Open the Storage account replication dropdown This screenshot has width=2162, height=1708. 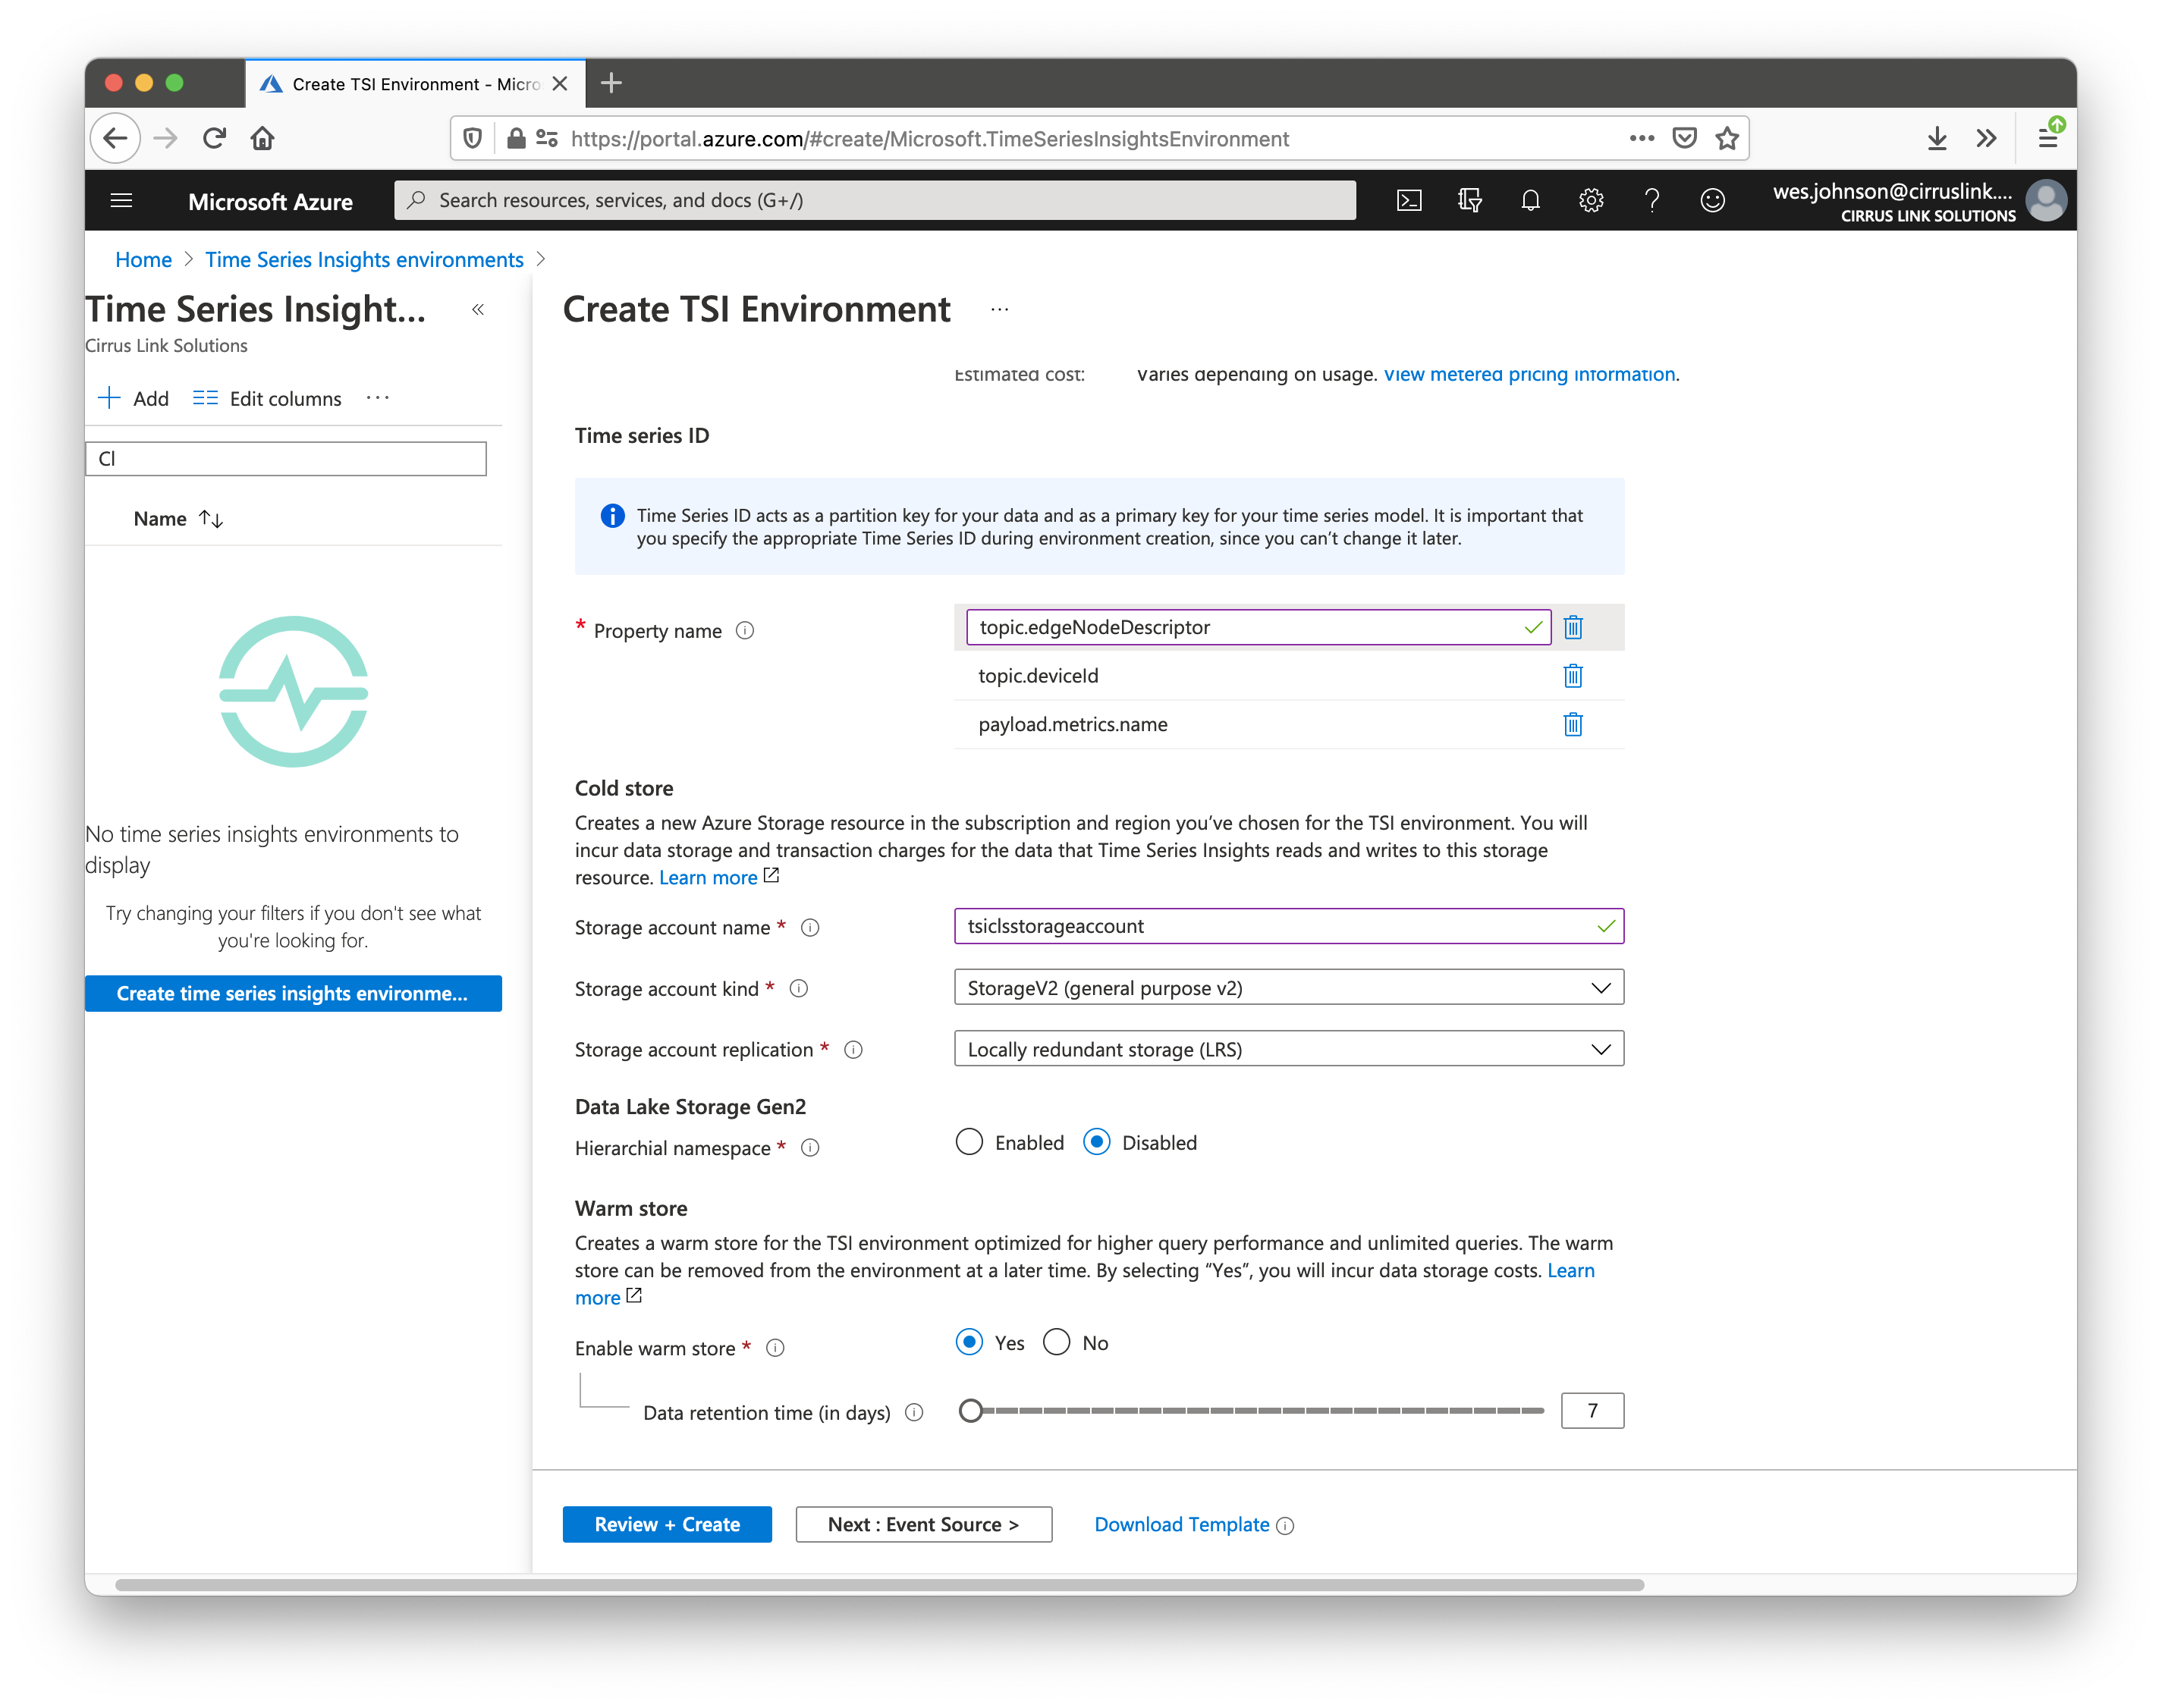[1288, 1049]
